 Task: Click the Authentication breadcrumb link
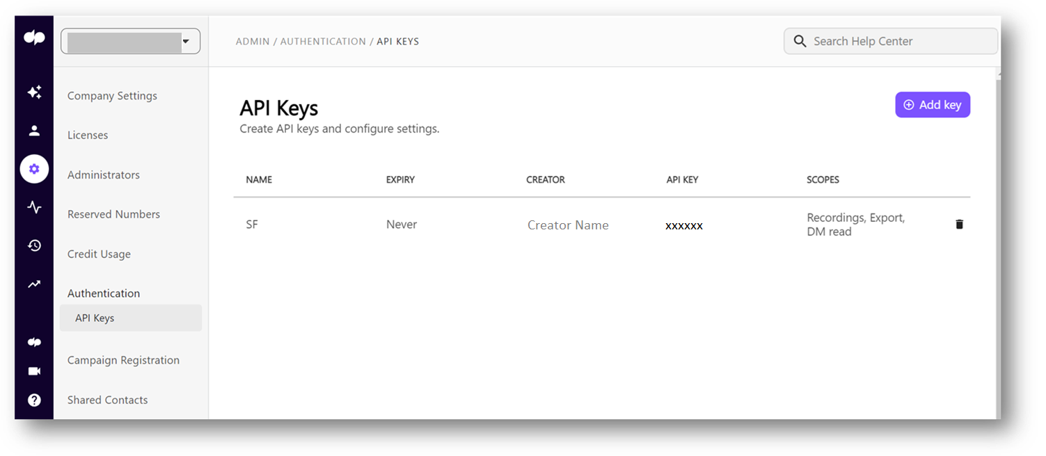point(323,42)
